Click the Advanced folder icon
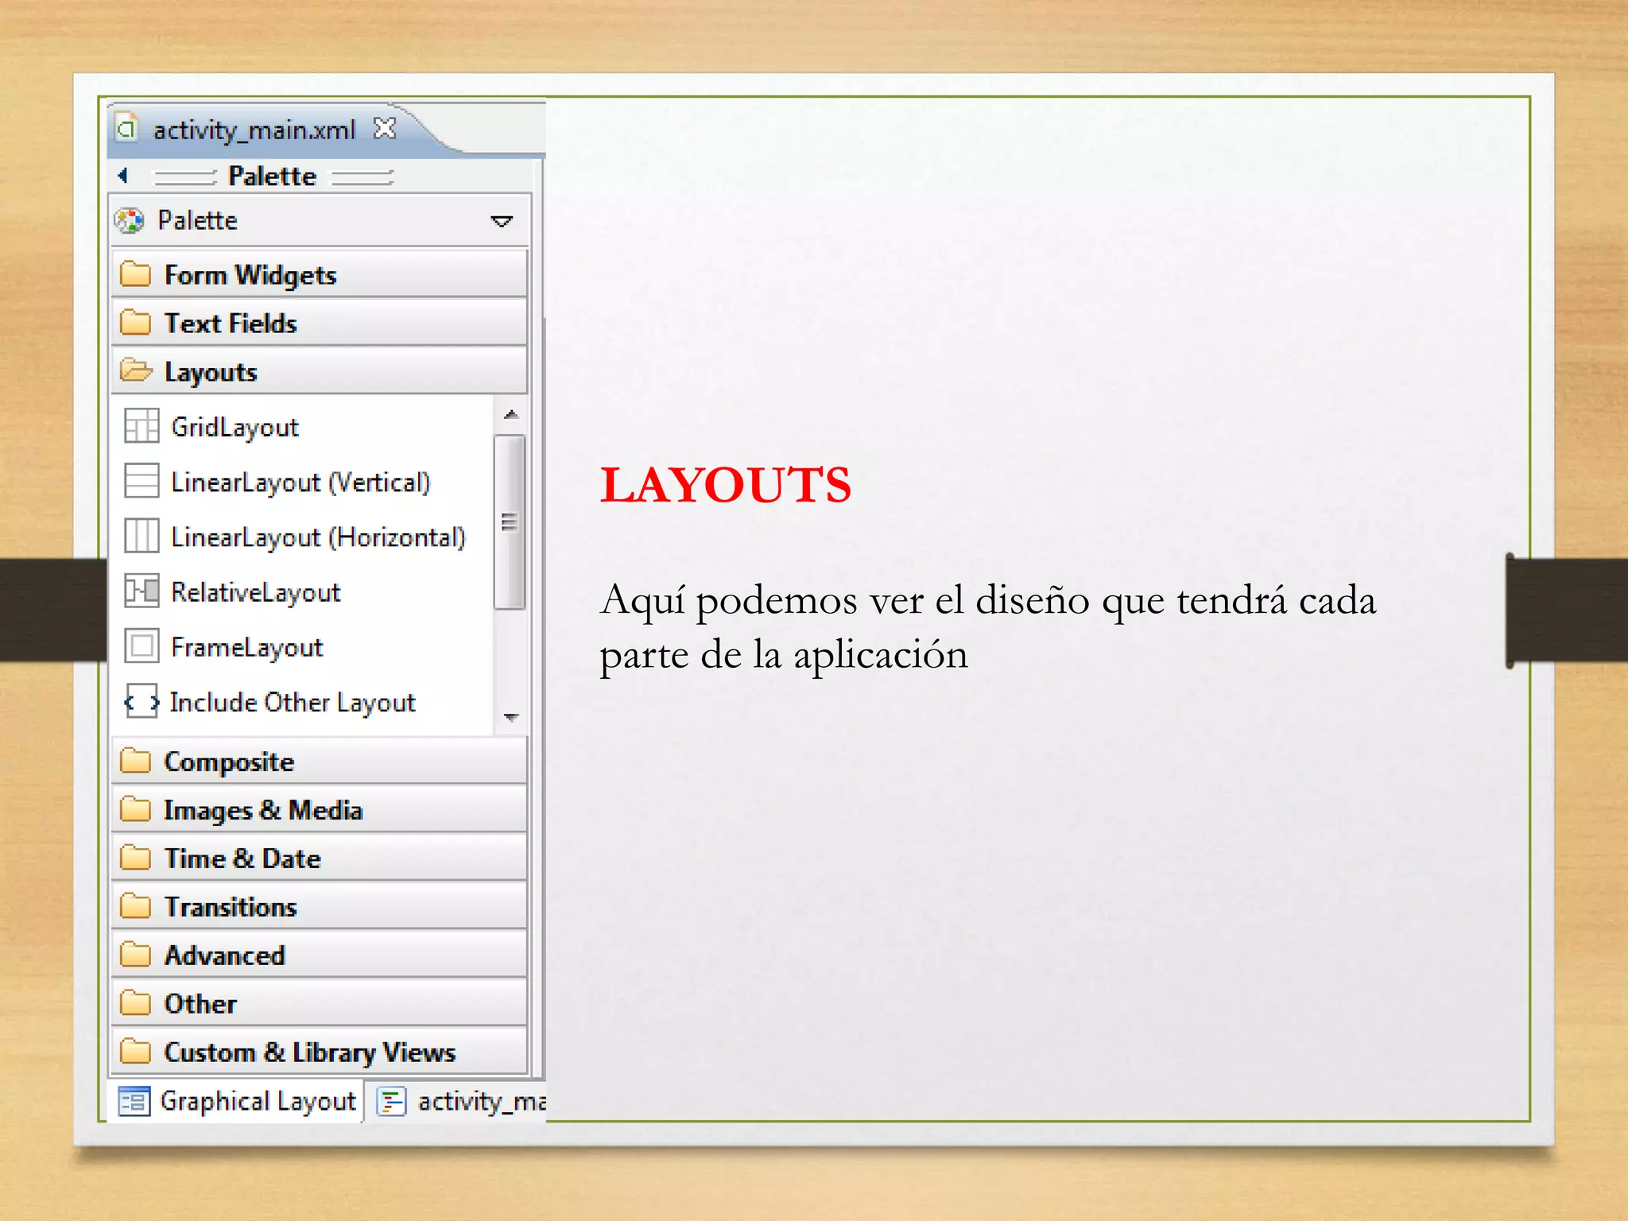 pyautogui.click(x=135, y=955)
